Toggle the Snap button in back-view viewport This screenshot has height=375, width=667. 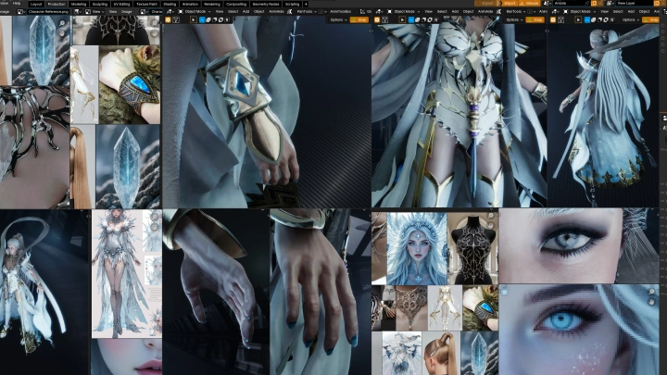[x=651, y=20]
